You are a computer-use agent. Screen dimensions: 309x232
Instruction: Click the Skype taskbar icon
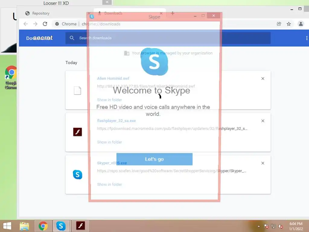tap(61, 226)
